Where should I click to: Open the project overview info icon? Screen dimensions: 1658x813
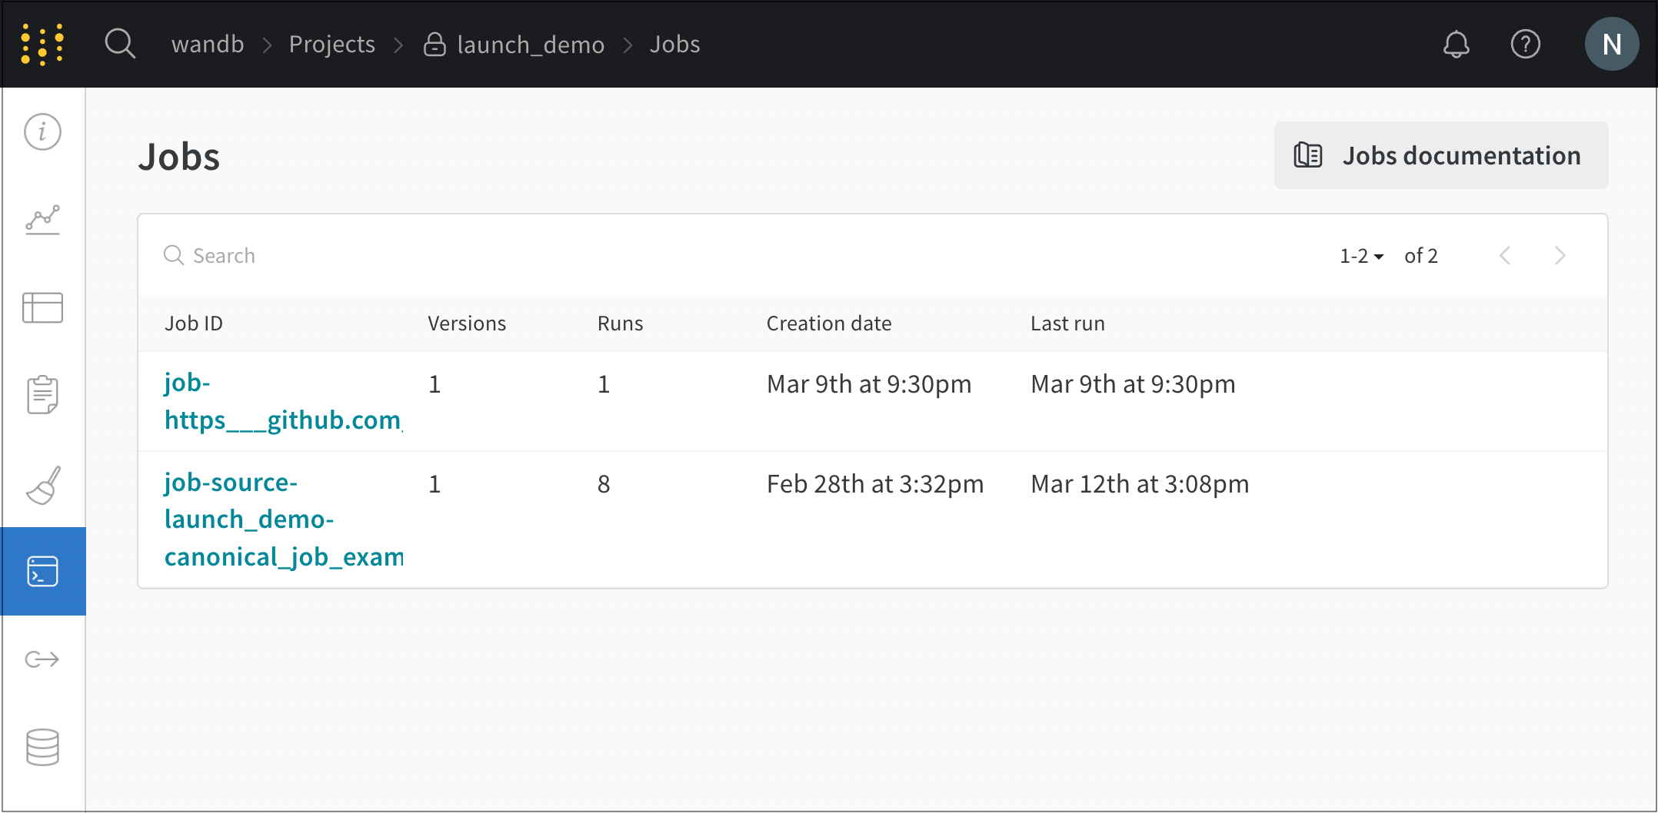tap(42, 132)
